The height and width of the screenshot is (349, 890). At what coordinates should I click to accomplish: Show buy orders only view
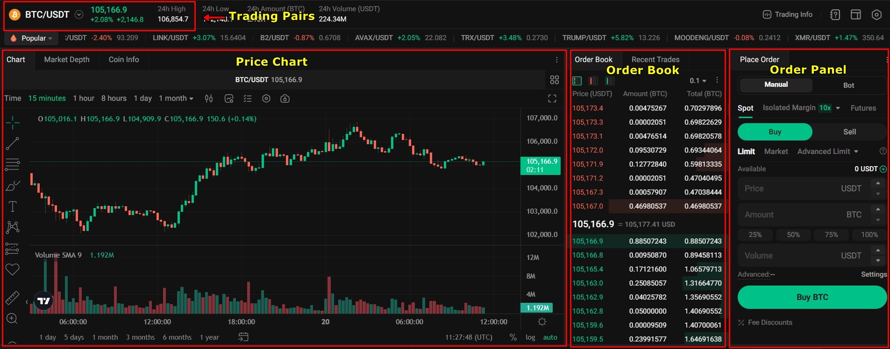tap(610, 81)
